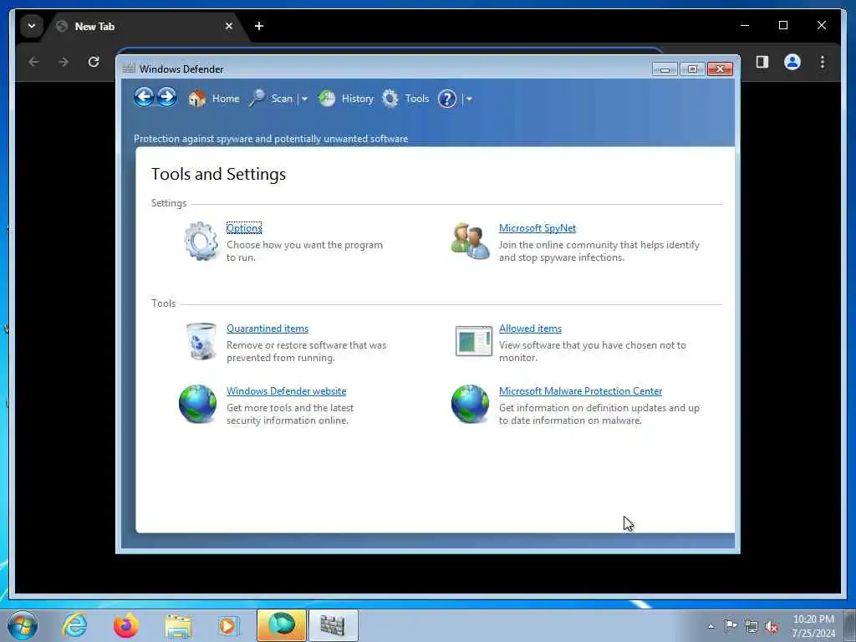Image resolution: width=856 pixels, height=642 pixels.
Task: Open History in Windows Defender
Action: tap(346, 99)
